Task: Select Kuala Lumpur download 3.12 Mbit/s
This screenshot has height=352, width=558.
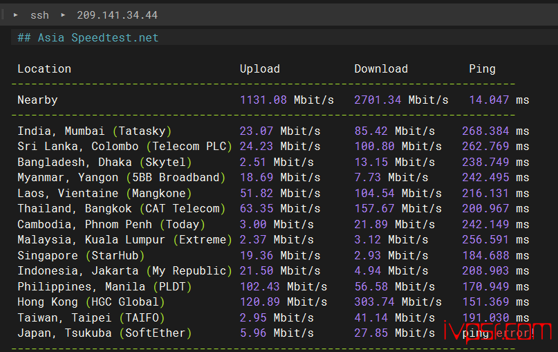Action: point(391,240)
